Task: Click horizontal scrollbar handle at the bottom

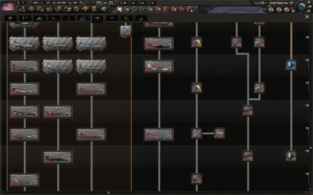Action: pyautogui.click(x=108, y=192)
